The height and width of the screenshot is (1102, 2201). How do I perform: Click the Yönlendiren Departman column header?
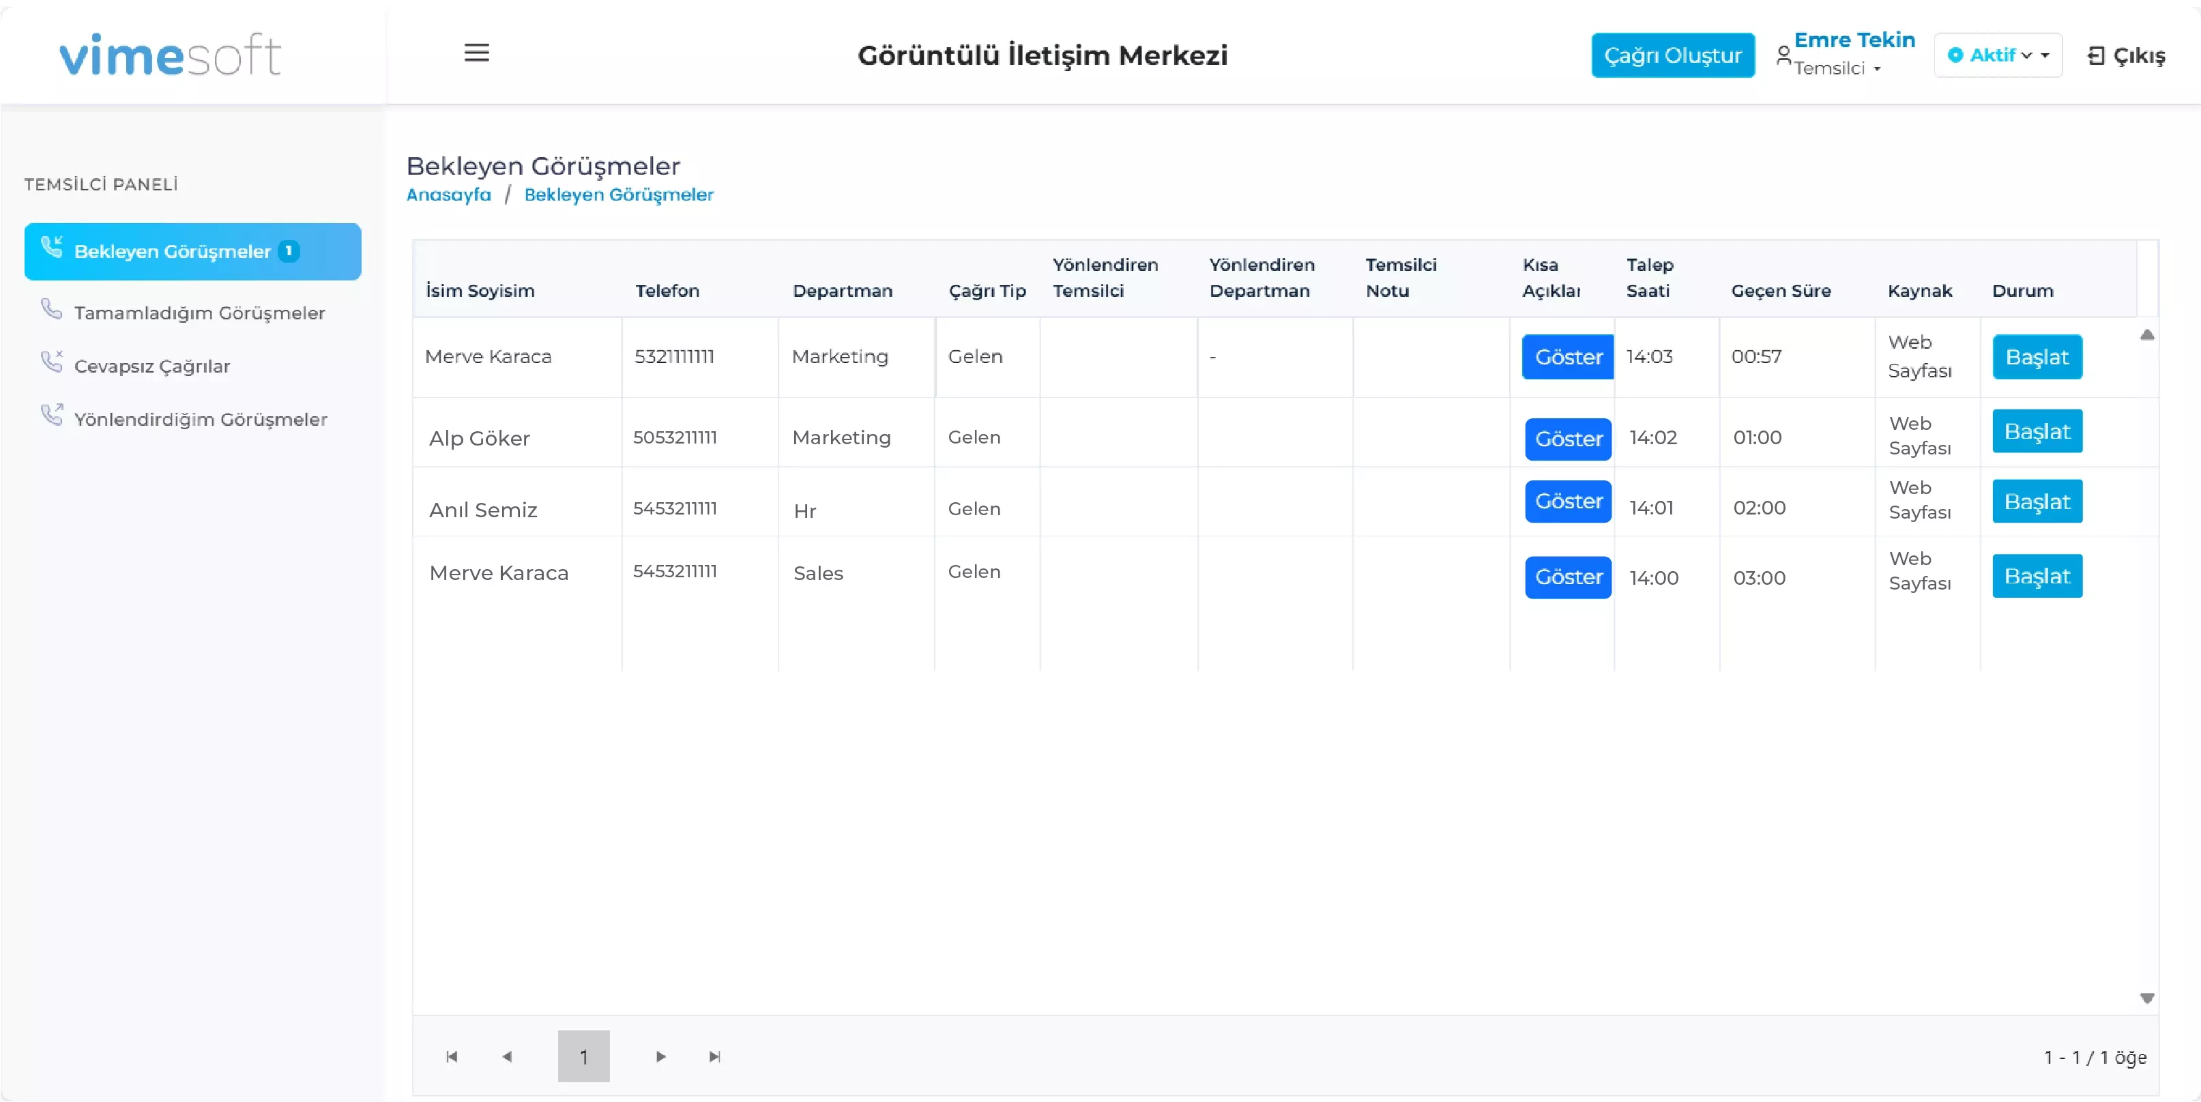(1262, 278)
